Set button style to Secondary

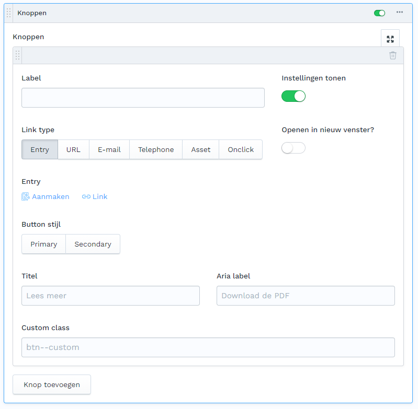coord(93,244)
